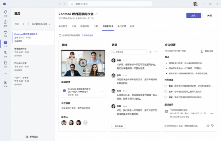Open the more apps ellipsis in sidebar
This screenshot has width=221, height=141.
click(6, 74)
